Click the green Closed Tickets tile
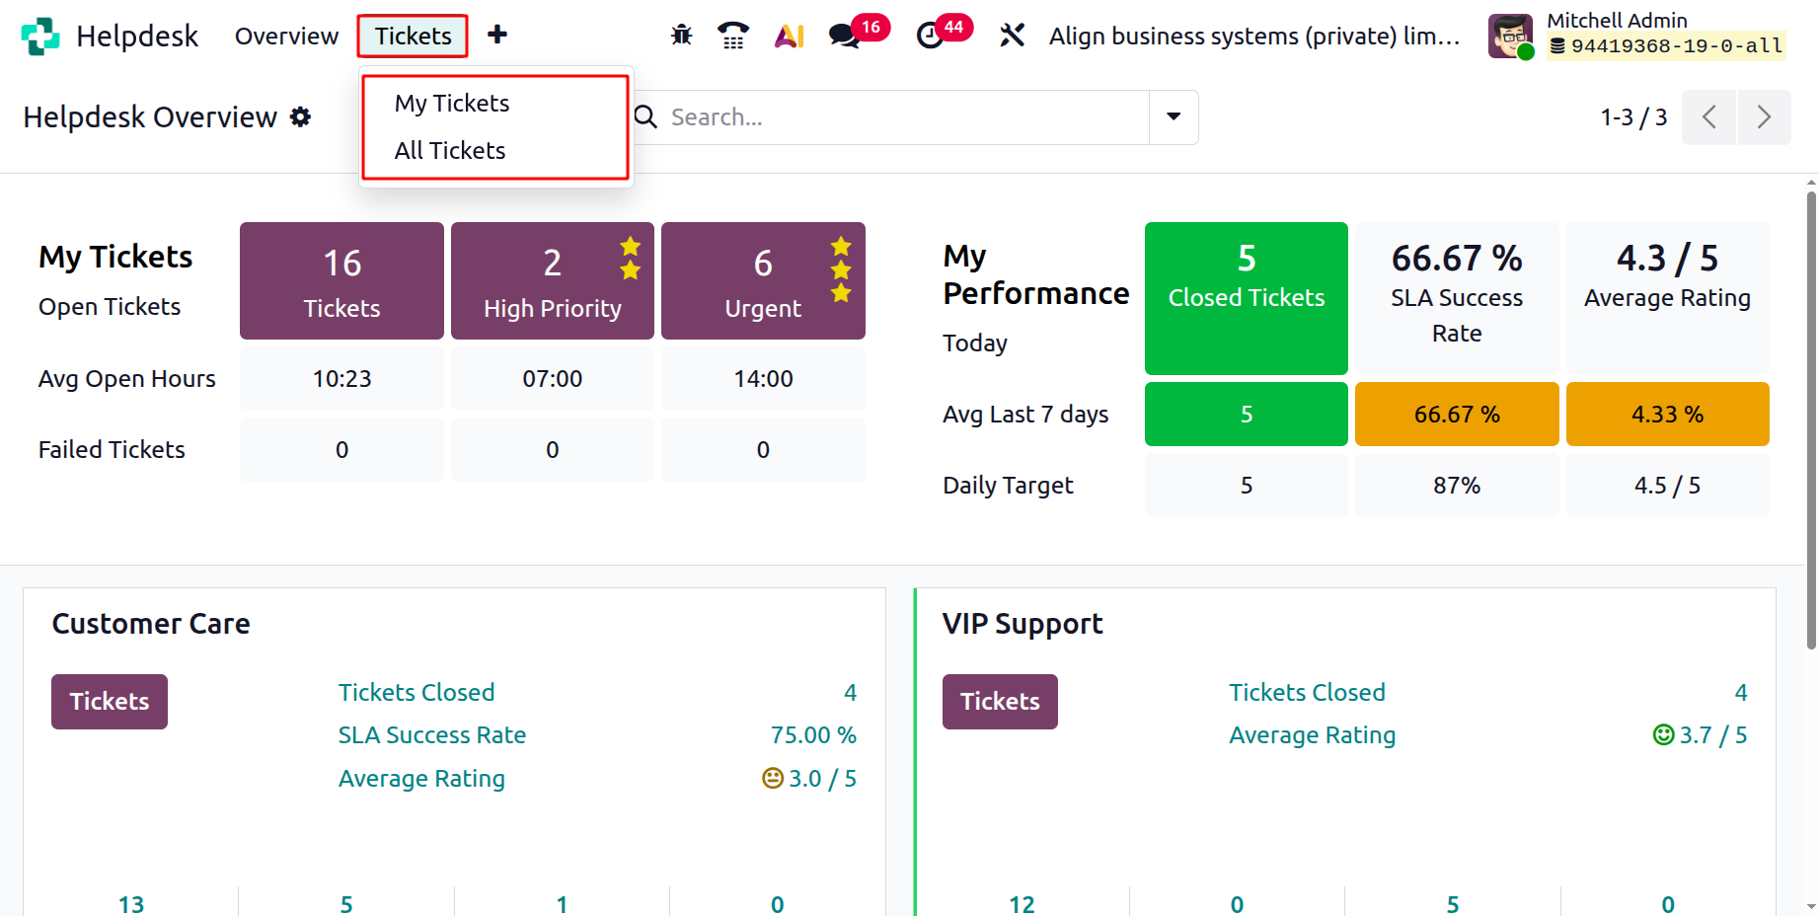 (x=1246, y=297)
